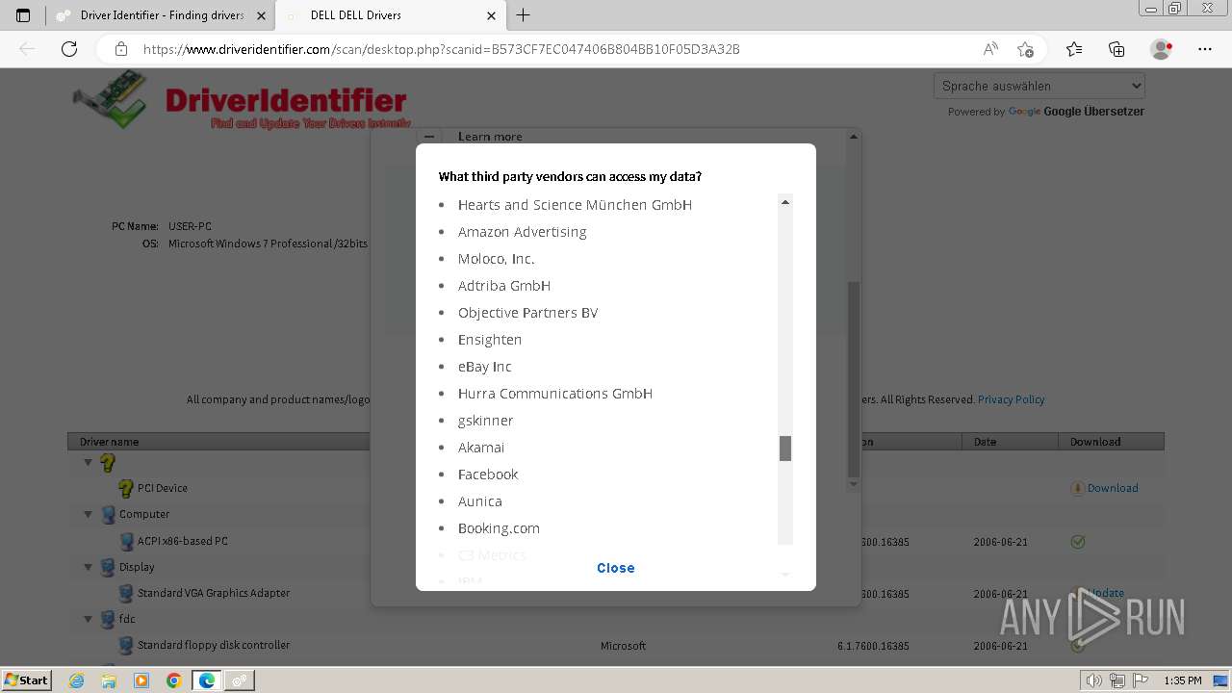Viewport: 1232px width, 693px height.
Task: Click the back navigation arrow
Action: (x=27, y=49)
